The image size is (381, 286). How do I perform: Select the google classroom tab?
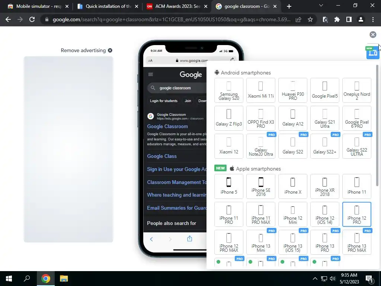tap(246, 6)
